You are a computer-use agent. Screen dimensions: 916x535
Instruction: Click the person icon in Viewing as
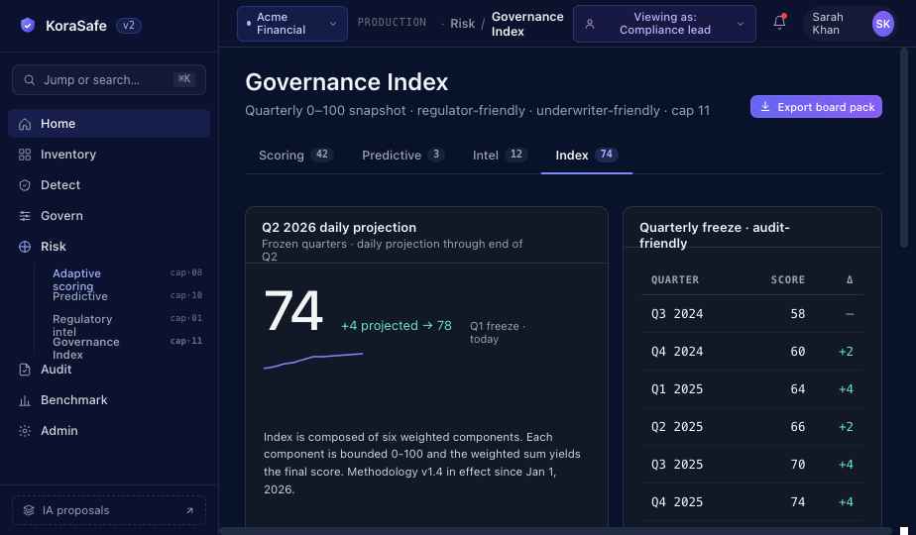pyautogui.click(x=590, y=24)
